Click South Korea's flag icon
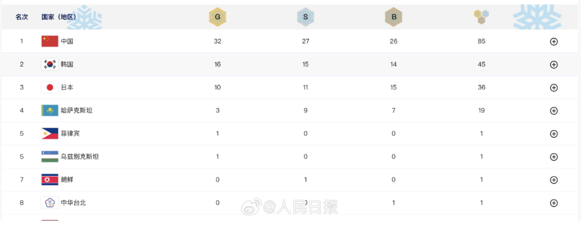Screen dimensions: 581x226 49,65
